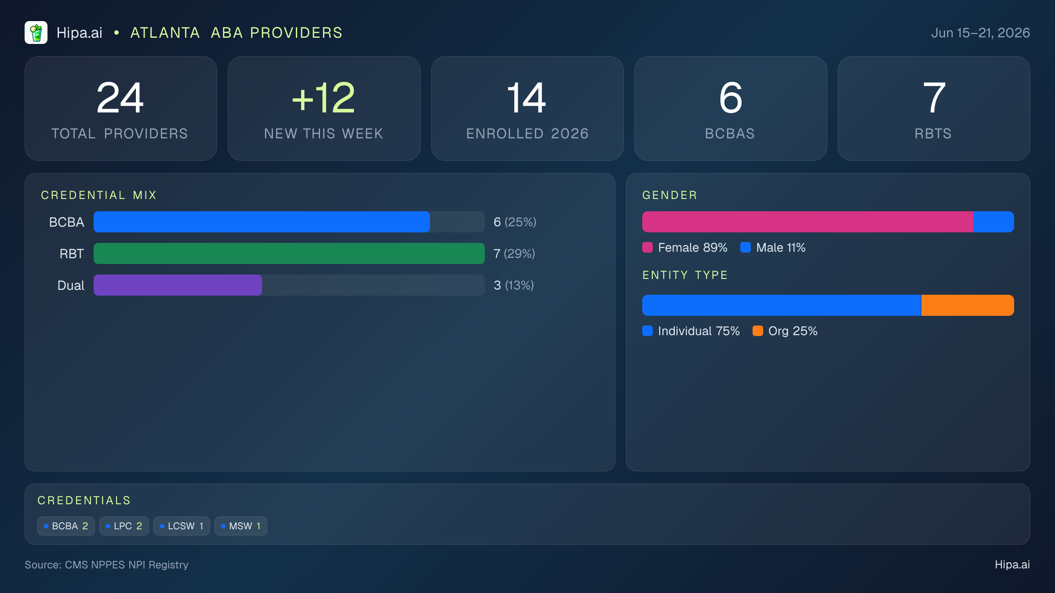Click the 6 (25%) value label
This screenshot has width=1055, height=593.
coord(515,222)
